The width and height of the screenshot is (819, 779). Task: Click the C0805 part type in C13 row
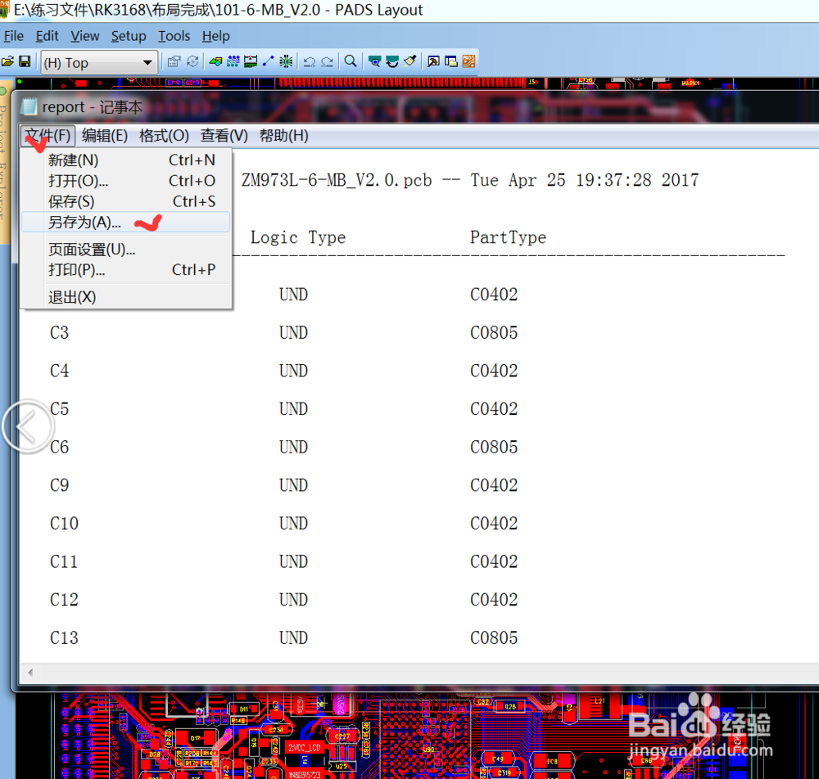click(494, 637)
